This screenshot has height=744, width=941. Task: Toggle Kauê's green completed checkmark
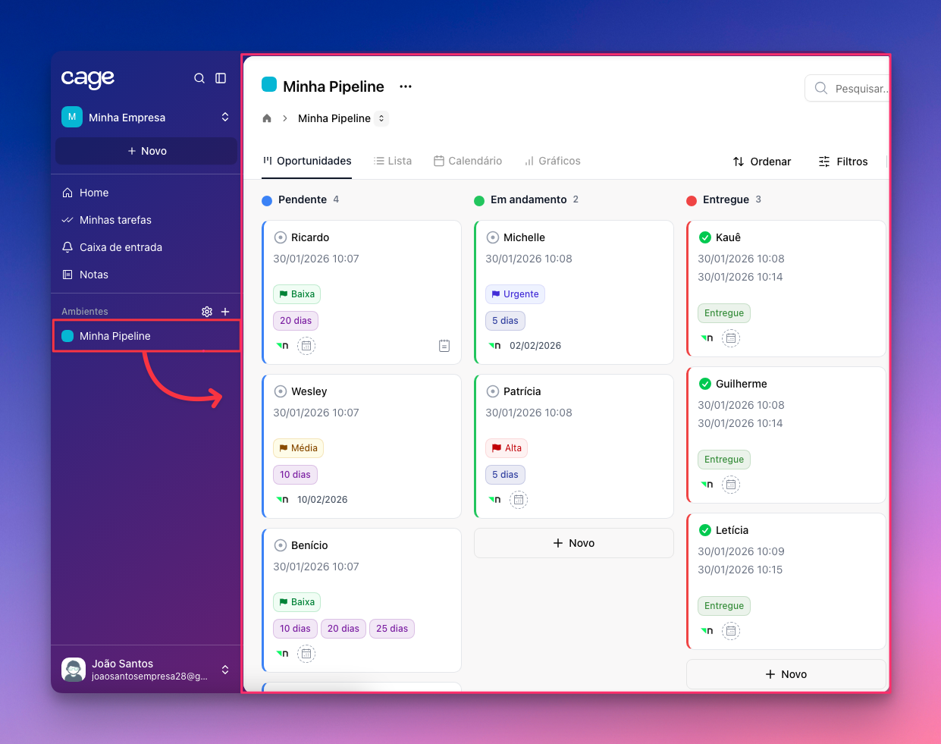705,237
